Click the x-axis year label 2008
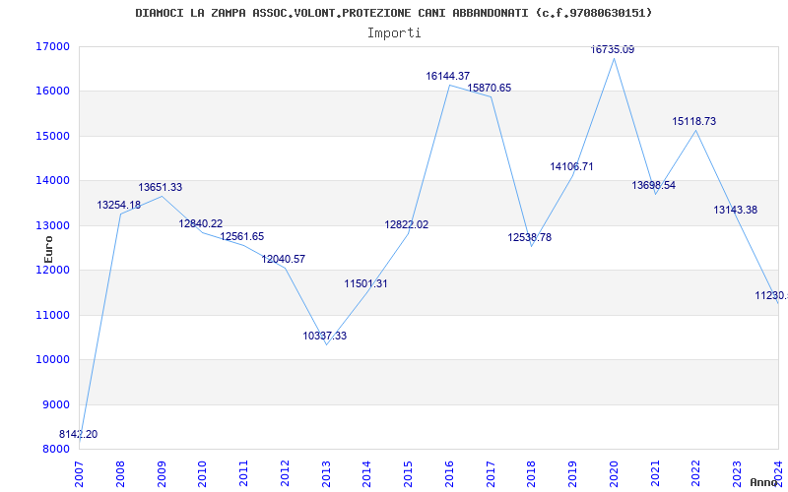 point(120,473)
